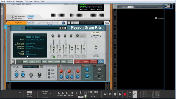176x99 pixels.
Task: Expand Show Programmer in Master Section
Action: coord(12,16)
